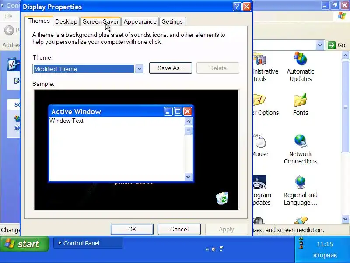Expand the Theme dropdown list
Image resolution: width=350 pixels, height=263 pixels.
139,69
